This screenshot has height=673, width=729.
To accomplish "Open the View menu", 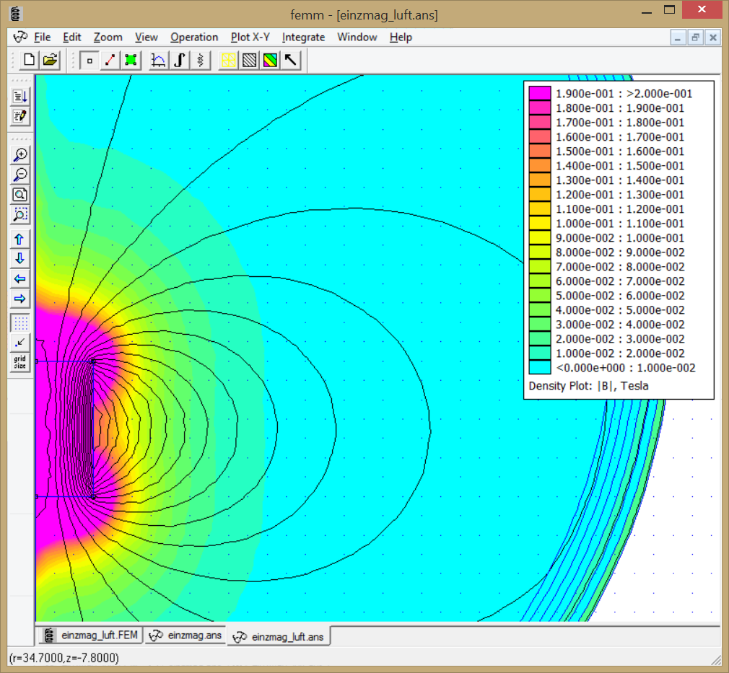I will click(147, 38).
